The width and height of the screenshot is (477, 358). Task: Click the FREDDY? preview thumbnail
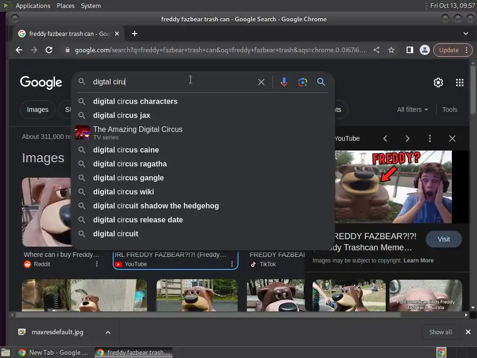[393, 187]
